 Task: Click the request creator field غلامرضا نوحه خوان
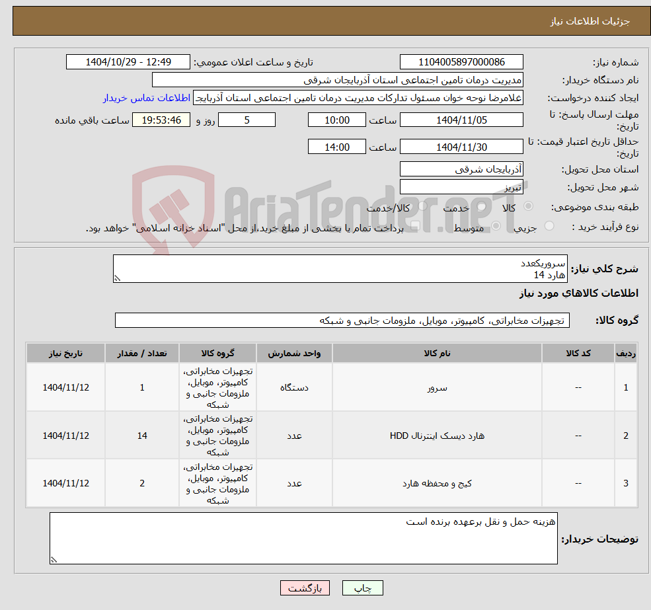358,98
